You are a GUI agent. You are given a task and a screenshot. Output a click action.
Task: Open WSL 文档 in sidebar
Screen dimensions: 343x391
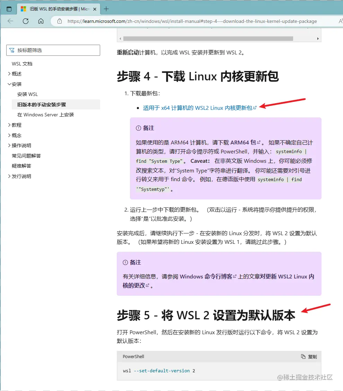point(22,64)
